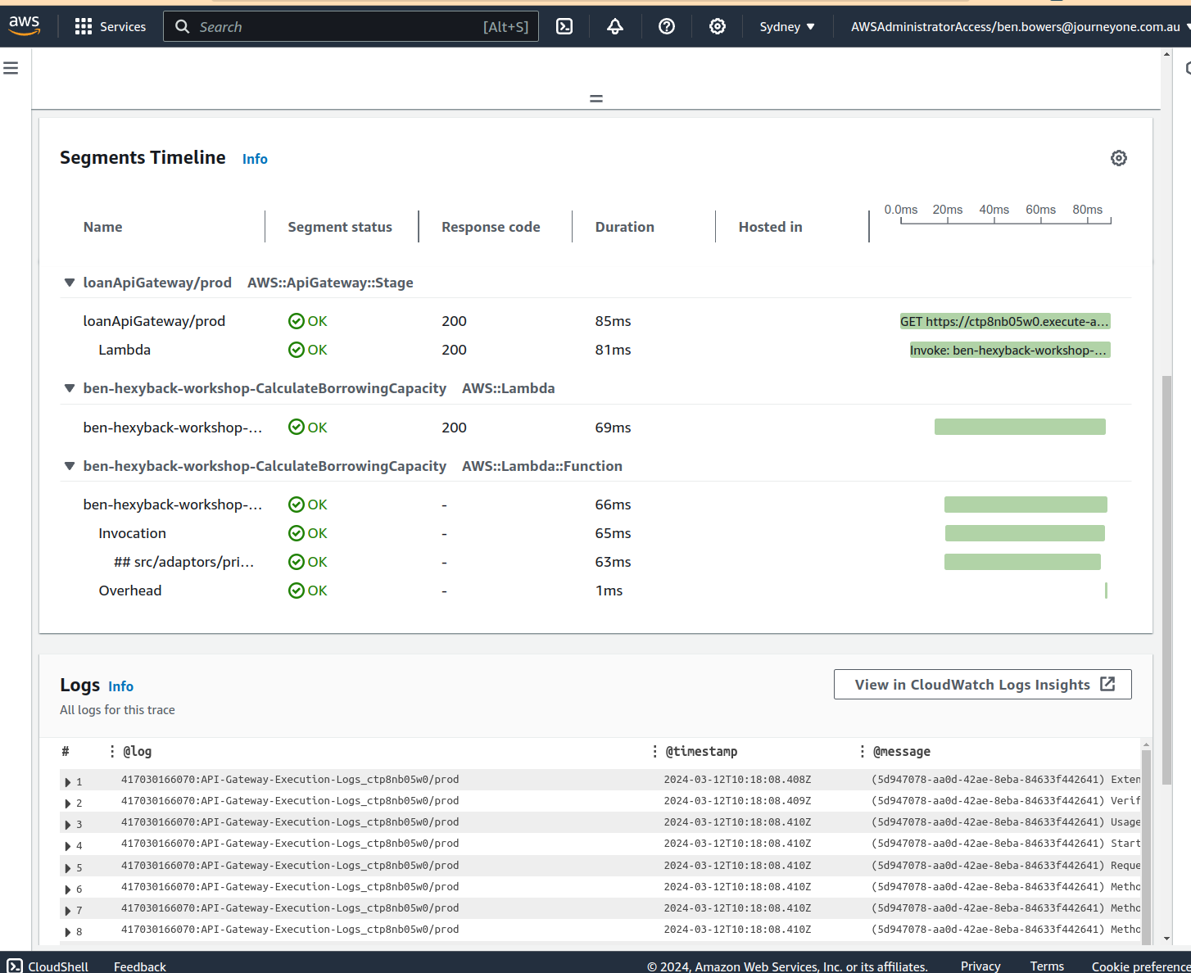Collapse the AWS::Lambda::Function group

click(x=70, y=466)
